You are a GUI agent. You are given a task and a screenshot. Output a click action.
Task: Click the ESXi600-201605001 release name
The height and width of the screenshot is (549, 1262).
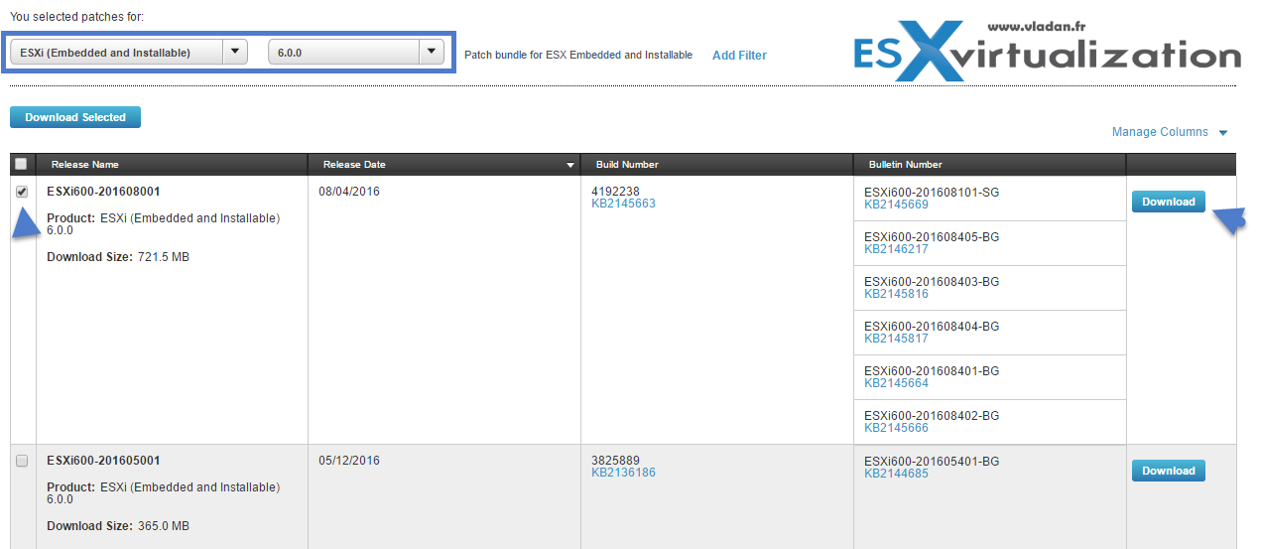[x=103, y=461]
